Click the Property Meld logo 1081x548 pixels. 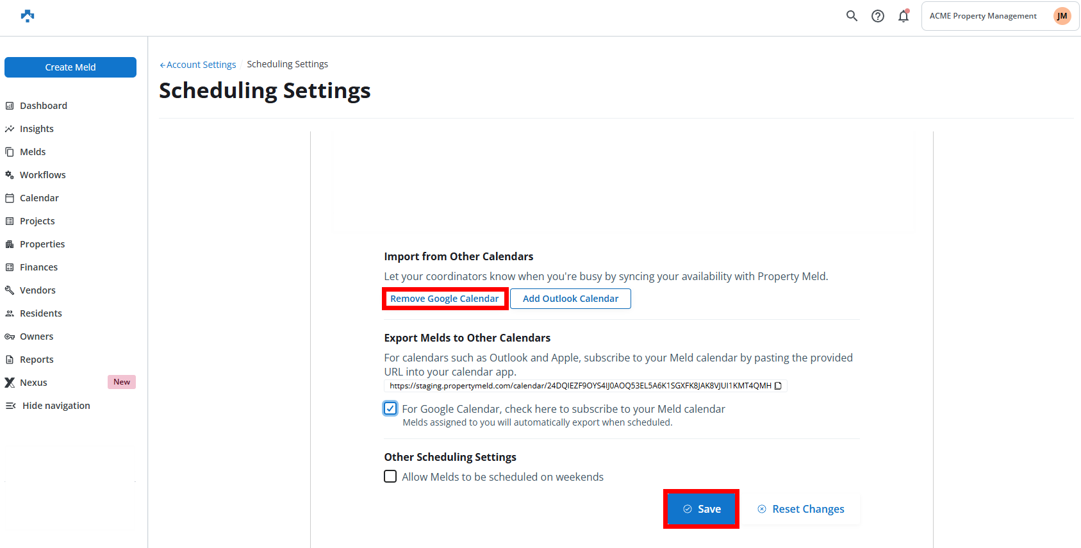[x=28, y=16]
